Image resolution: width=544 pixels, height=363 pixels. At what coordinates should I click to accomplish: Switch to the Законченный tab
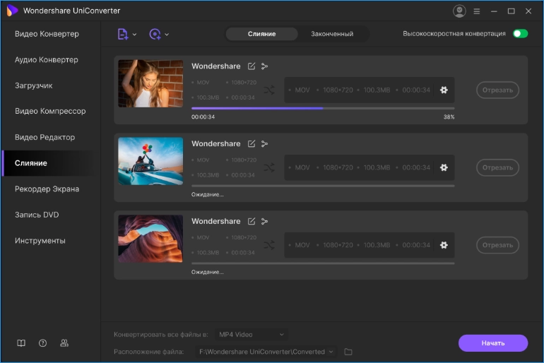pos(332,34)
